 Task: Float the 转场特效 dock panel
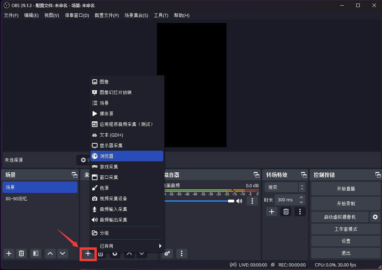(x=304, y=175)
